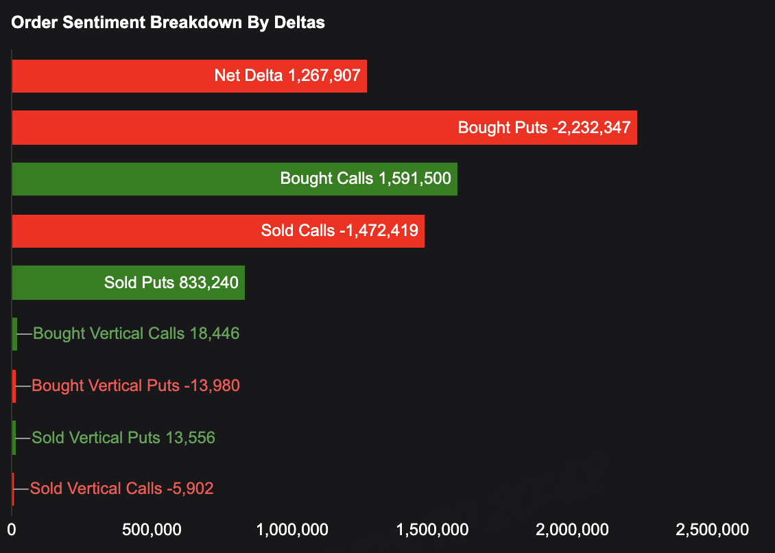Select the Sold Vertical Puts 13,556 label
This screenshot has height=553, width=775.
(x=123, y=438)
